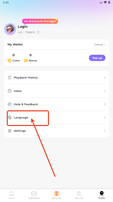Tap the Playback History clock icon
The width and height of the screenshot is (113, 202).
pyautogui.click(x=10, y=78)
